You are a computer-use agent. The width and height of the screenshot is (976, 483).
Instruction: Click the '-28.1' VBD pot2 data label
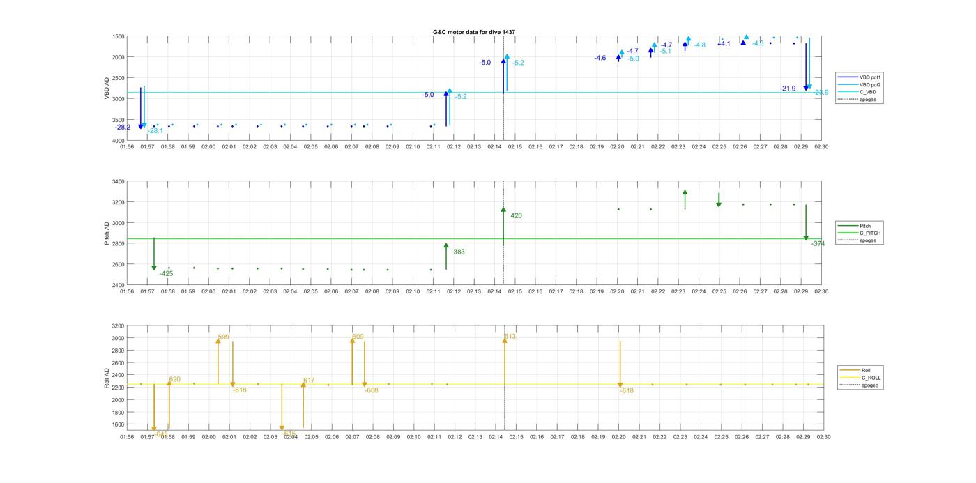tap(155, 131)
